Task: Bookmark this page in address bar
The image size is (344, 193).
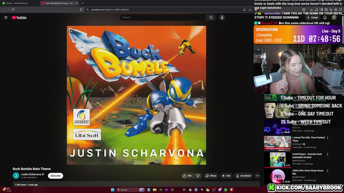Action: (x=81, y=10)
